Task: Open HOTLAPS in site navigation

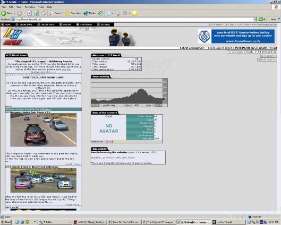Action: [66, 25]
